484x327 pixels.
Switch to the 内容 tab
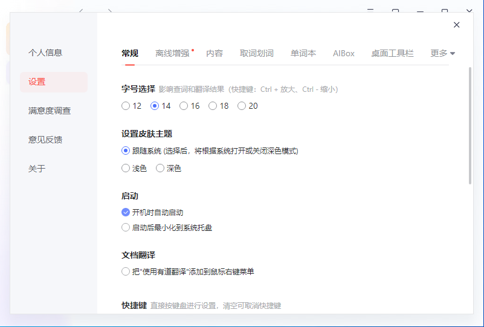tap(215, 53)
